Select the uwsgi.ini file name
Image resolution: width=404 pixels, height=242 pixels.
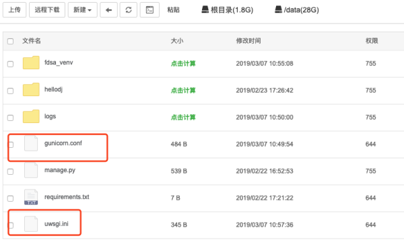click(x=57, y=224)
